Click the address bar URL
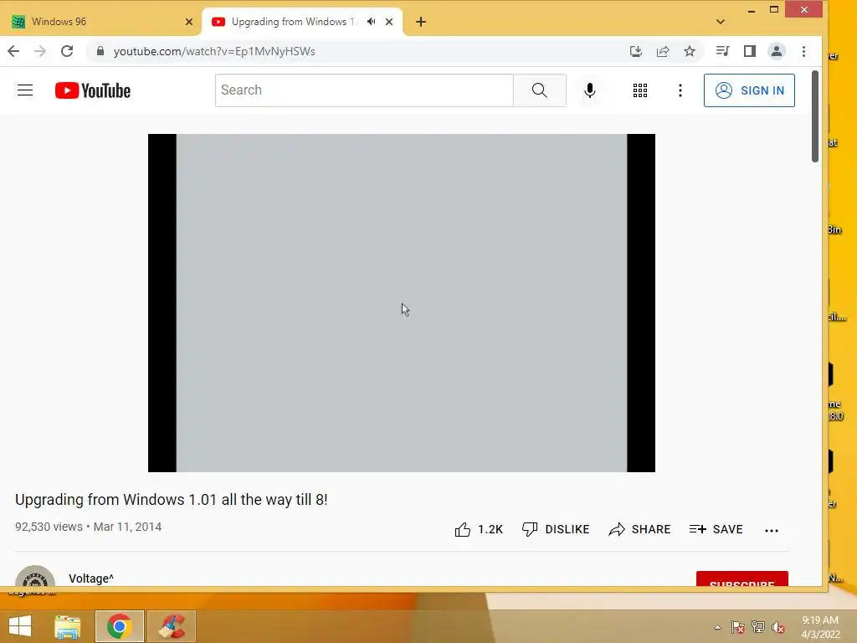This screenshot has height=643, width=857. click(x=214, y=51)
